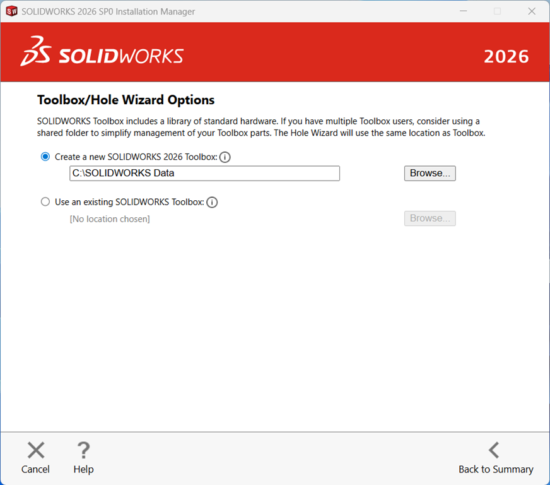This screenshot has height=485, width=550.
Task: Browse for the new Toolbox folder location
Action: [430, 173]
